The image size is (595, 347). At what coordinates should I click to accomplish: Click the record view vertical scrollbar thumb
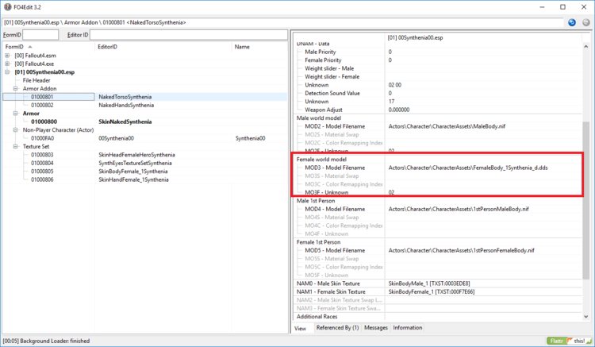click(x=586, y=200)
